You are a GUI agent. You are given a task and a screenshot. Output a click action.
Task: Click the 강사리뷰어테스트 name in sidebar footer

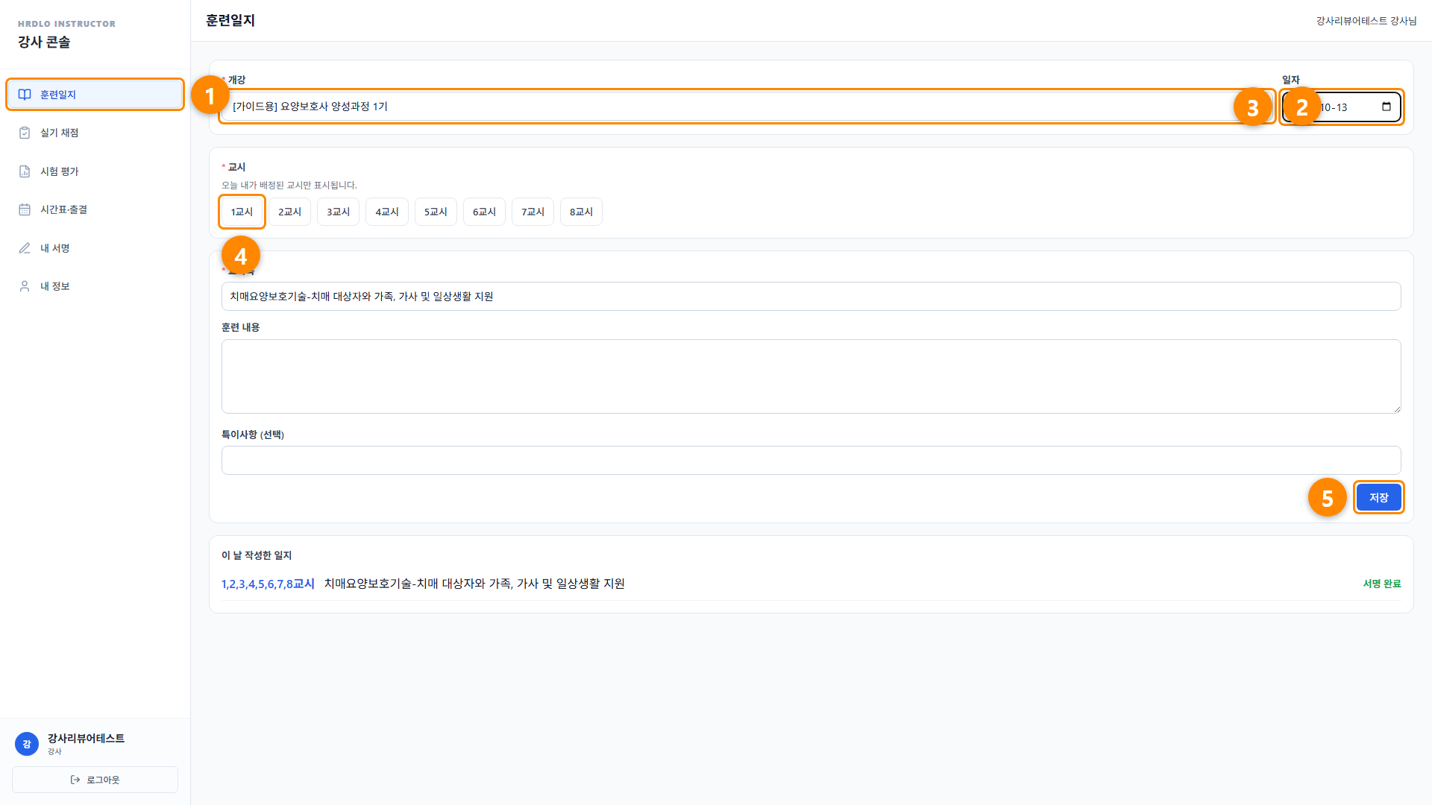tap(86, 738)
